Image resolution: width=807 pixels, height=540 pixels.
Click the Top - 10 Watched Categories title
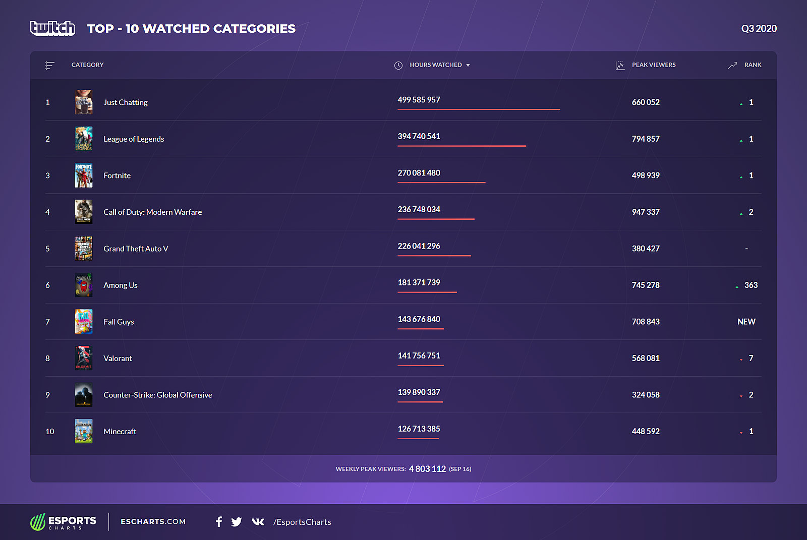tap(191, 29)
